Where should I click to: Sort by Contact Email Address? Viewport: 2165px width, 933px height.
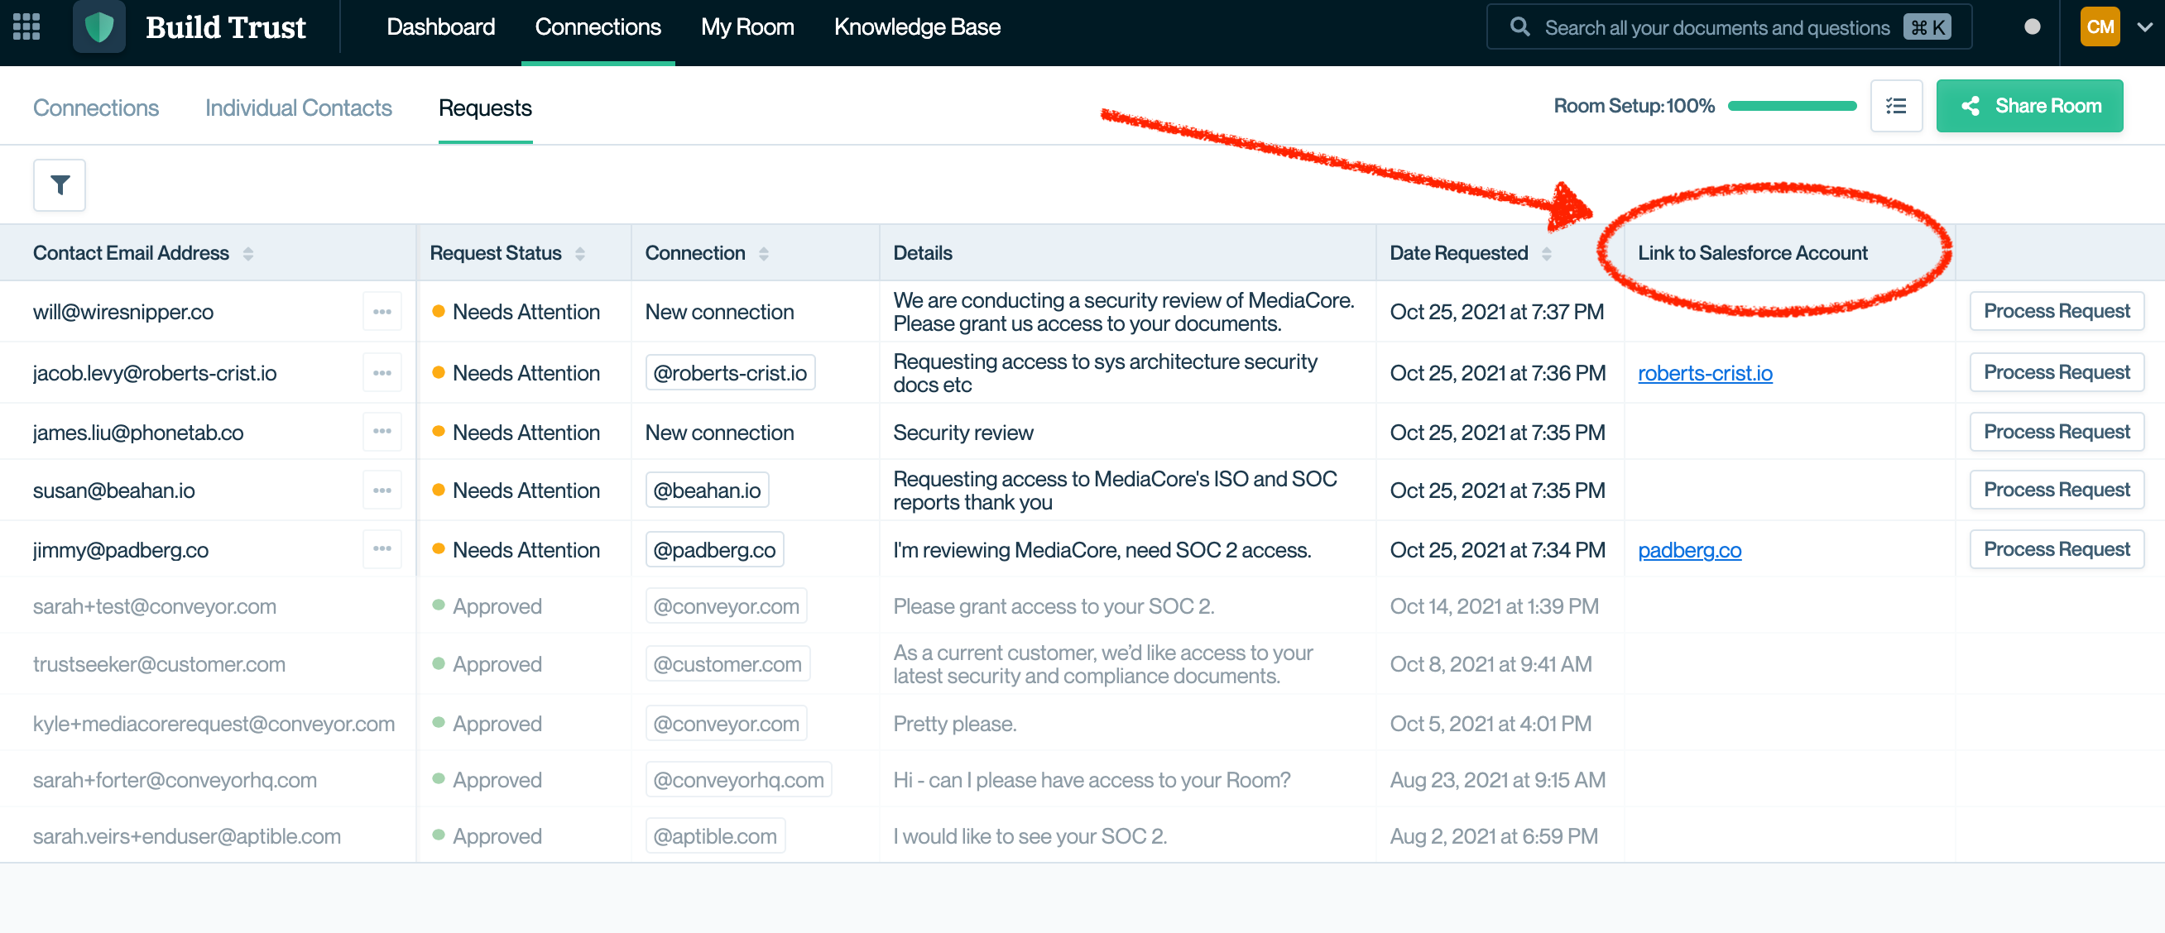click(248, 253)
